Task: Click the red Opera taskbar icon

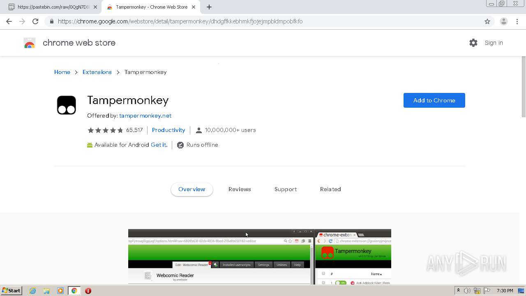Action: 88,291
